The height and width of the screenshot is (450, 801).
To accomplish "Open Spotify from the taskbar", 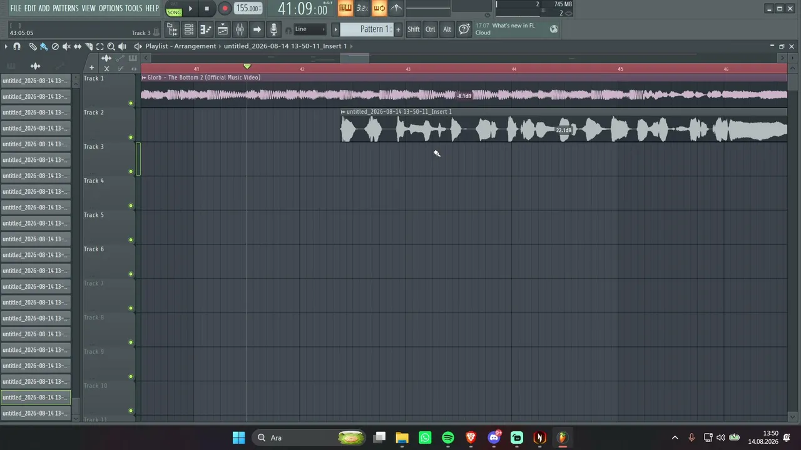I will point(448,437).
